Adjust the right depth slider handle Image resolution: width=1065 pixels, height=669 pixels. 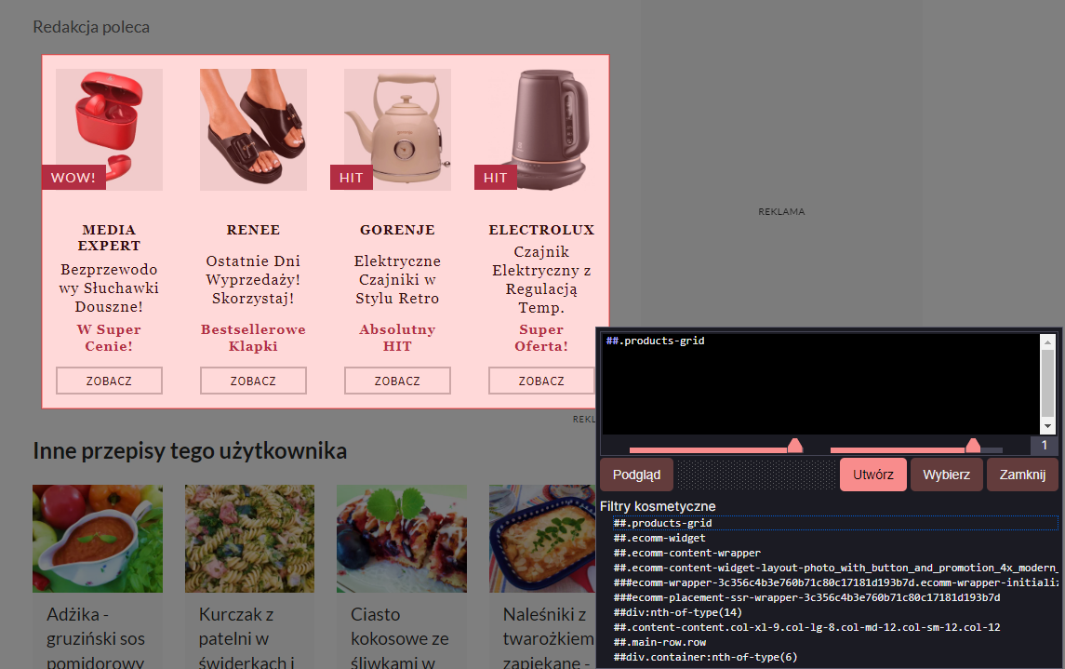pyautogui.click(x=973, y=446)
